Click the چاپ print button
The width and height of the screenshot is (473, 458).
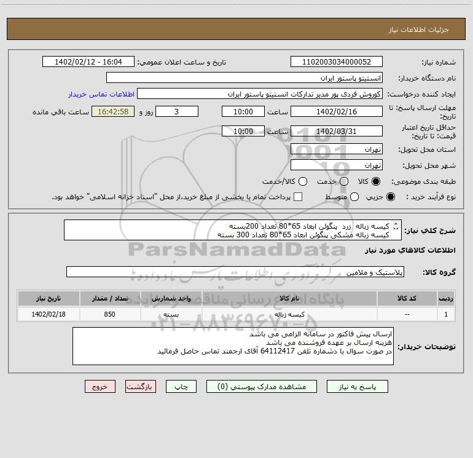point(181,387)
